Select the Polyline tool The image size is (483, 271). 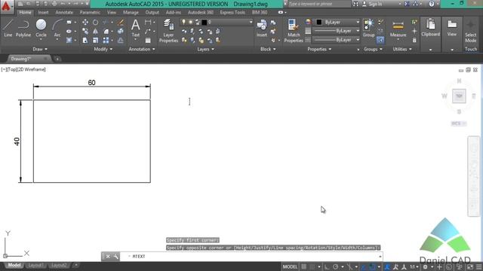23,29
